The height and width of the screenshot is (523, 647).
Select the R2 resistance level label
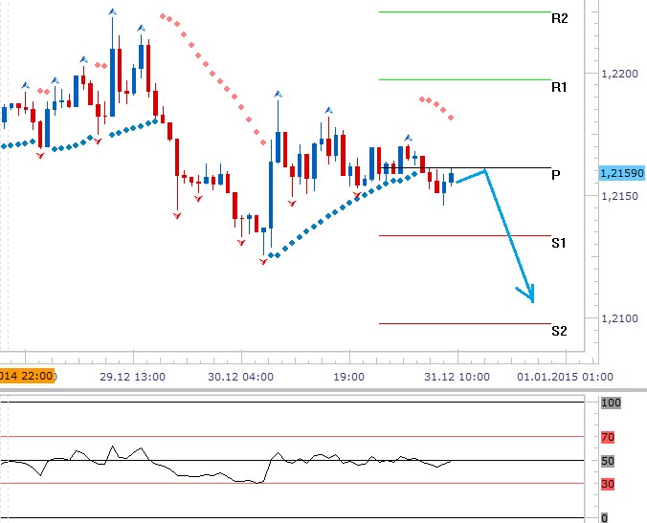(x=560, y=18)
